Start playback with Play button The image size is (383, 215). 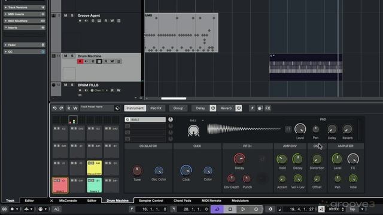coord(243,209)
